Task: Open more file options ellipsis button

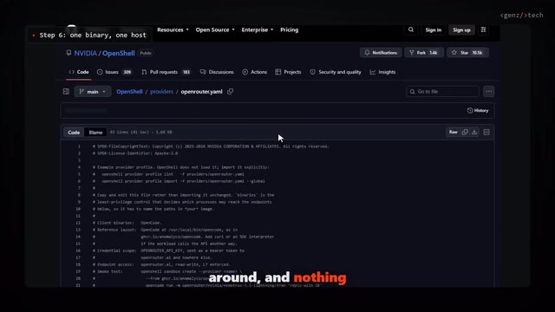Action: pyautogui.click(x=489, y=92)
